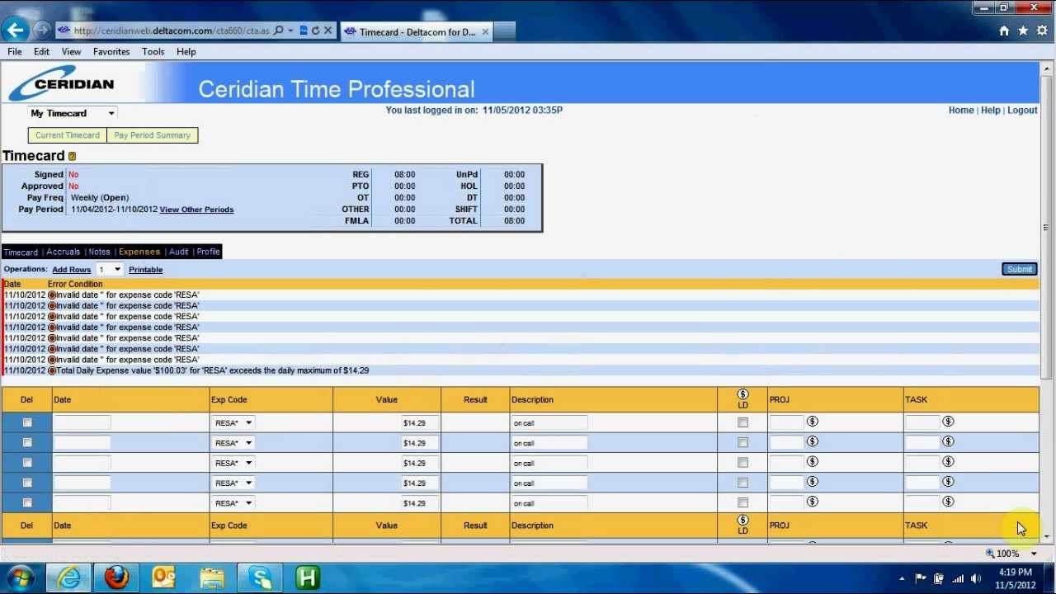Show hidden system tray icons arrow
Image resolution: width=1056 pixels, height=594 pixels.
point(902,578)
